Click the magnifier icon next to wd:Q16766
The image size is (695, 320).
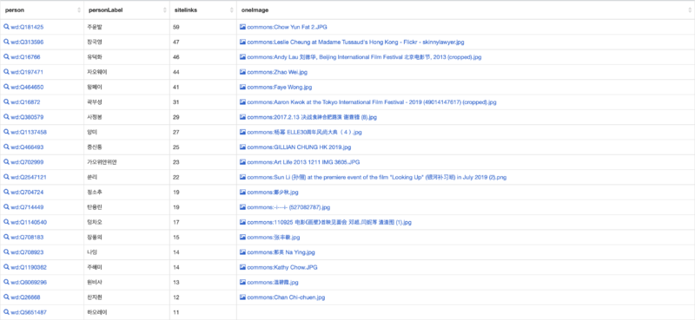coord(6,57)
